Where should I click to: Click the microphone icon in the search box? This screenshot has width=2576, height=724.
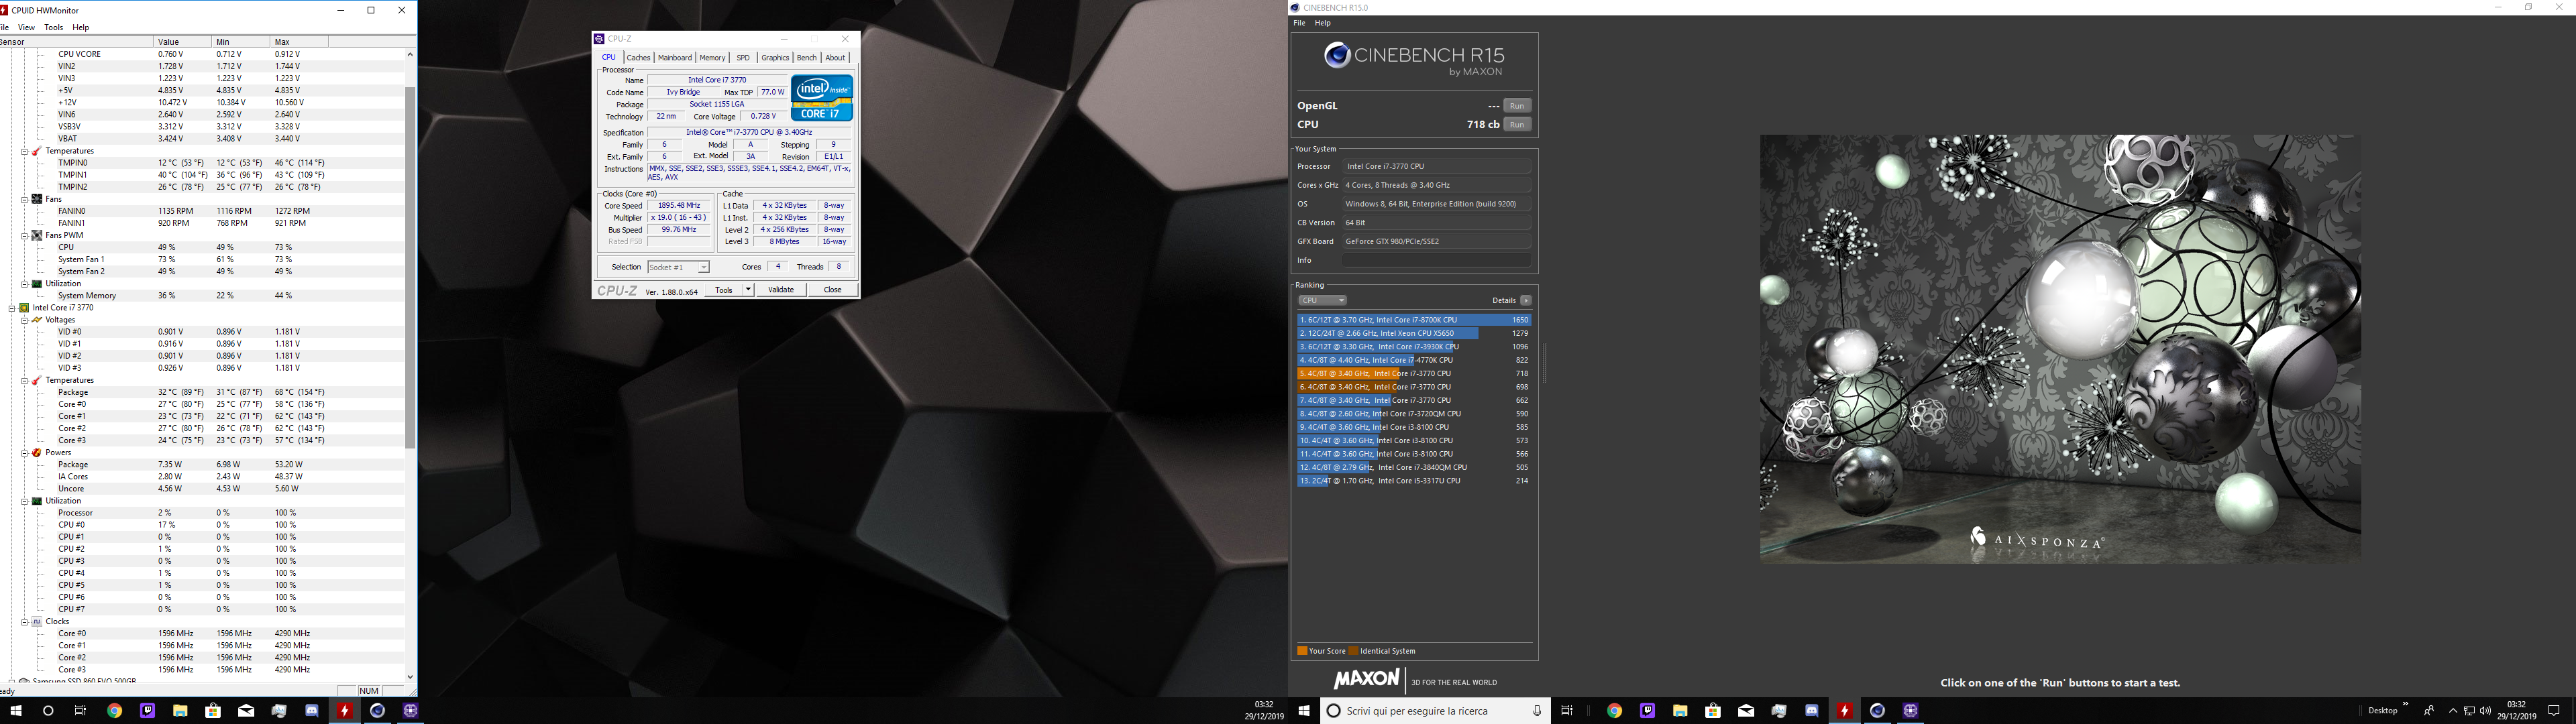click(x=1537, y=711)
